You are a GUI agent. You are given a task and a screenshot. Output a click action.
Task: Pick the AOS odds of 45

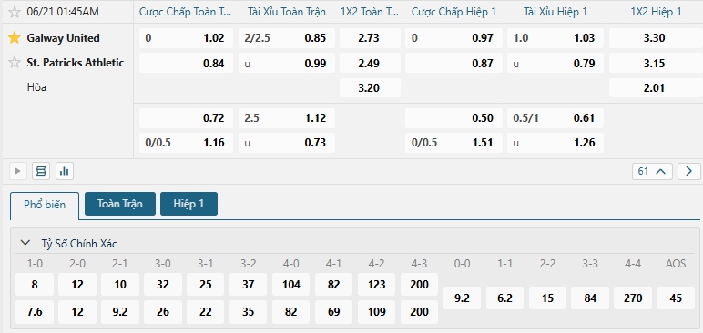click(x=676, y=298)
